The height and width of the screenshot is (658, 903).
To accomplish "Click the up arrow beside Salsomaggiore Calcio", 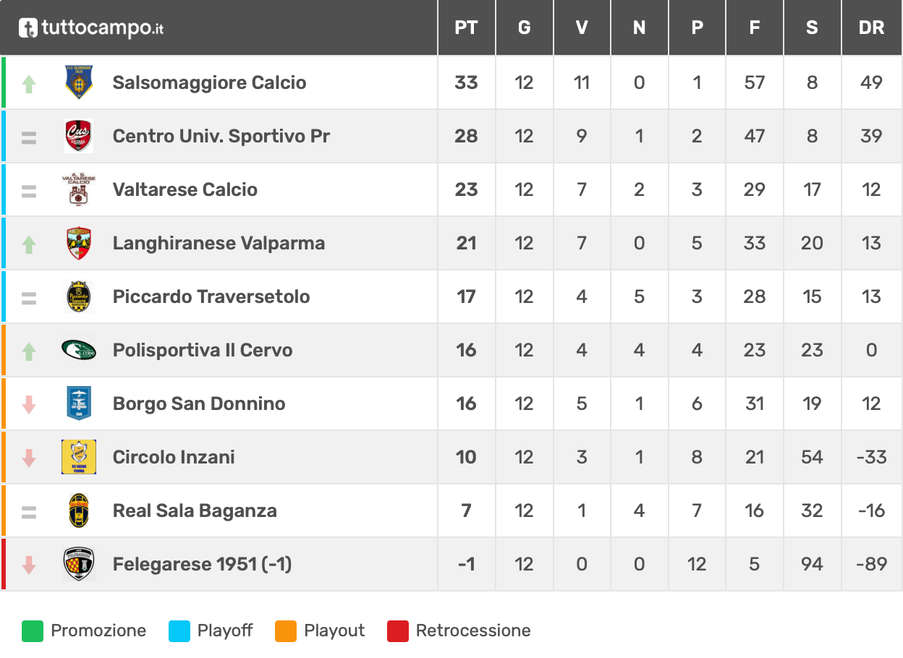I will pos(29,84).
